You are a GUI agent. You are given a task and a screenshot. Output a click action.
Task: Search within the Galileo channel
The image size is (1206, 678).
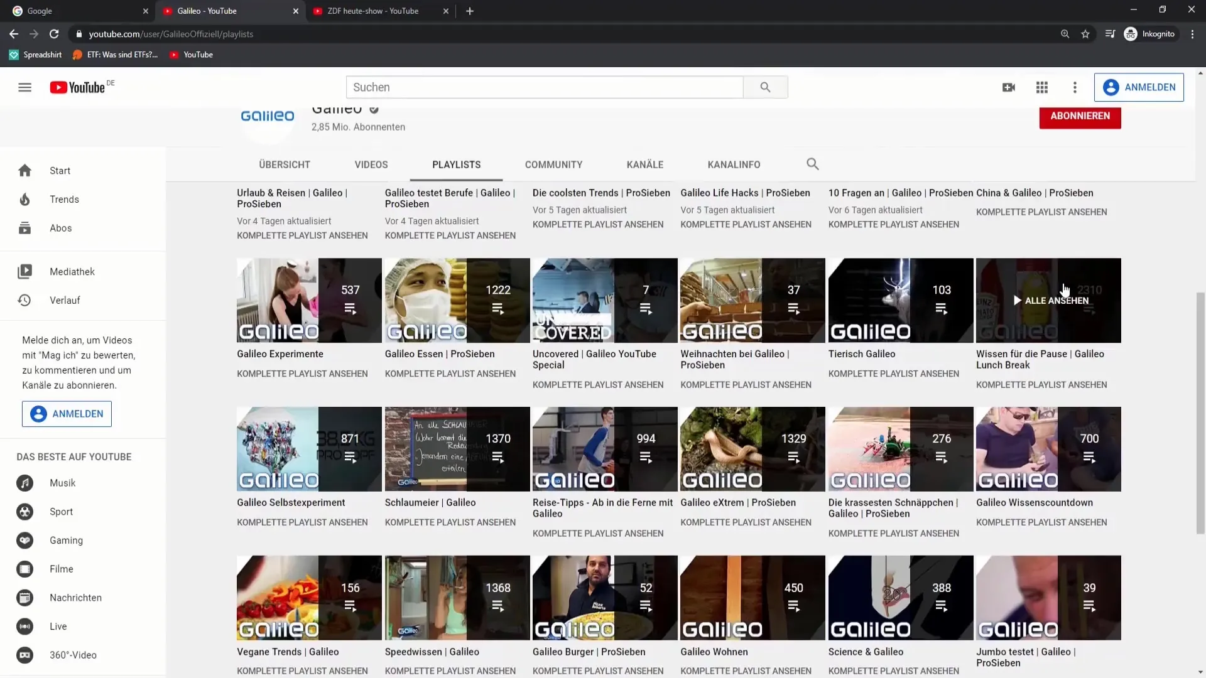[x=812, y=164]
